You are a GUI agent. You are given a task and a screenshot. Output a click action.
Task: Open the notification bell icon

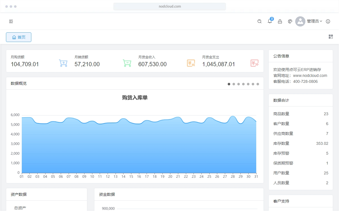pos(270,21)
